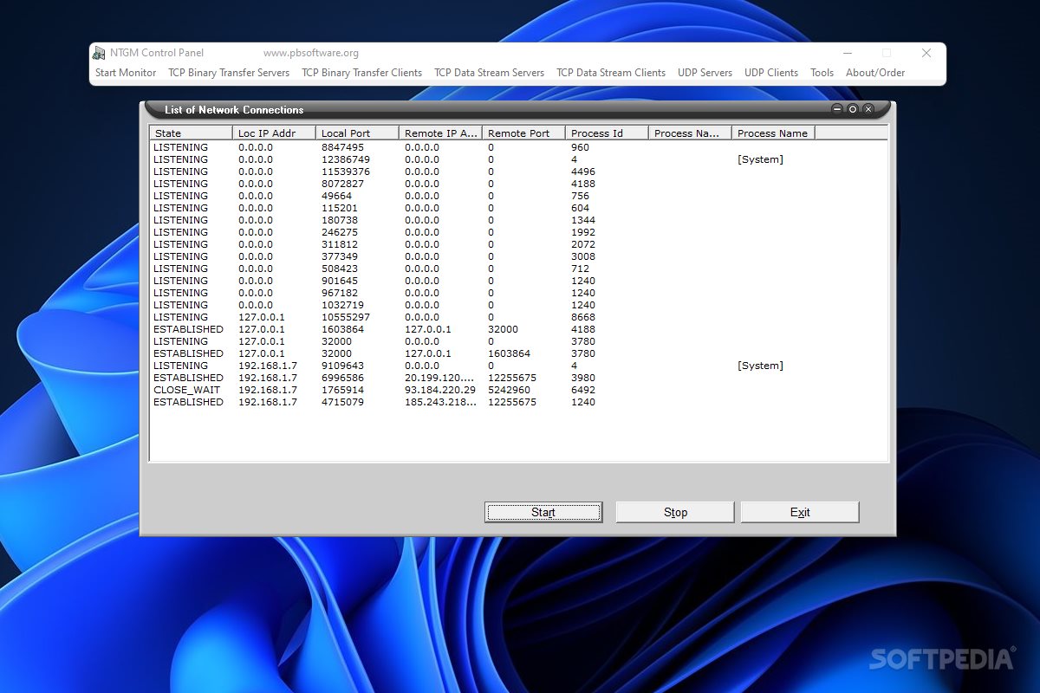
Task: Click the truncated Process Na... column header
Action: click(x=690, y=133)
